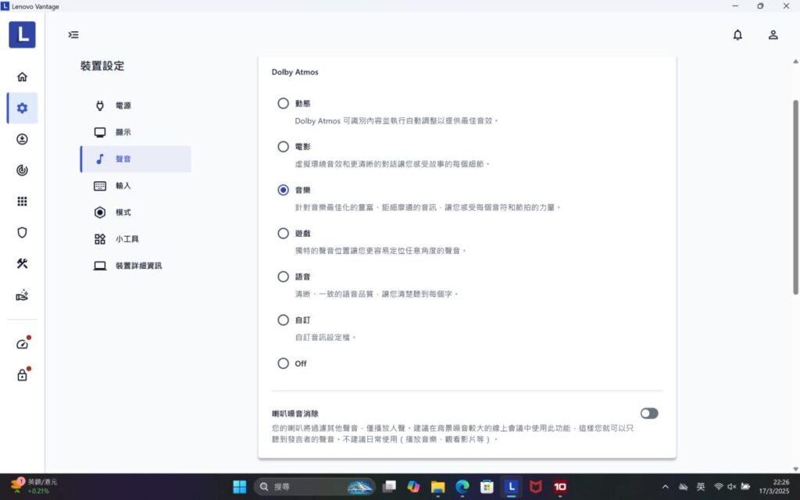Open Microsoft Store from the taskbar
This screenshot has height=500, width=800.
(487, 487)
